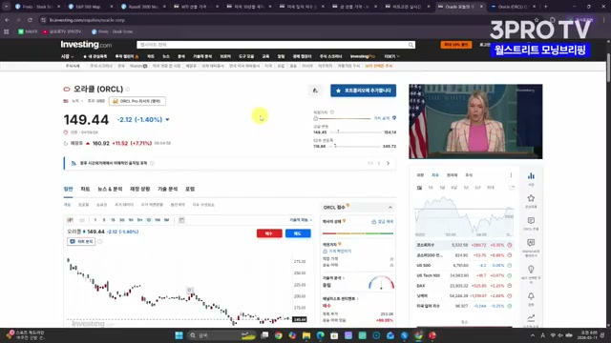Click the clock icon on the US 500 row
The height and width of the screenshot is (343, 611).
coord(509,265)
